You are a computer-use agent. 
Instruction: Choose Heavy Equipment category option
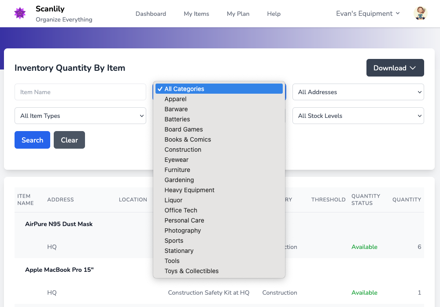point(189,190)
